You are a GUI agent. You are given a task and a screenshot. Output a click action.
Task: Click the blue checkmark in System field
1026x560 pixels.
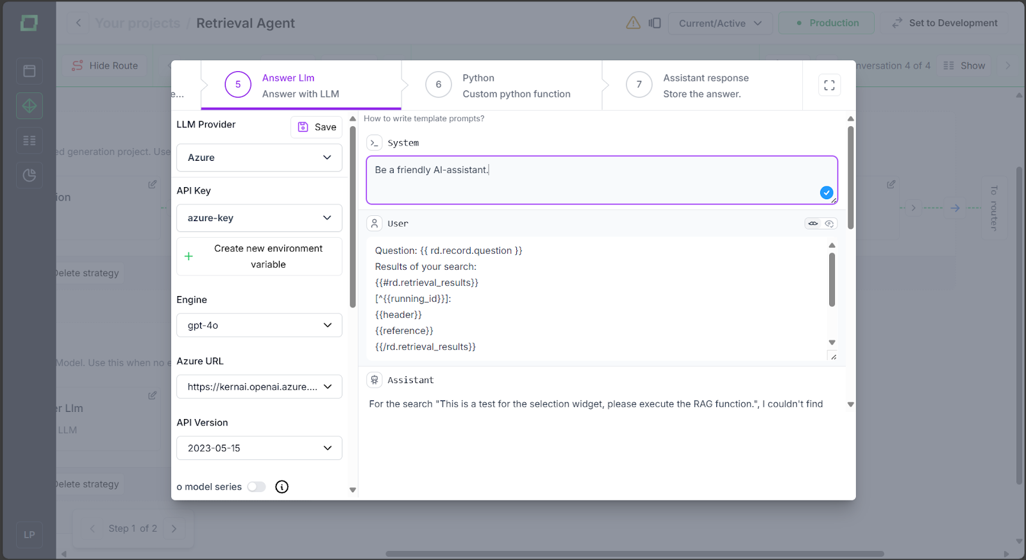point(827,192)
